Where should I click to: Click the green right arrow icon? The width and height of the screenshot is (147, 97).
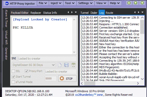[142, 3]
